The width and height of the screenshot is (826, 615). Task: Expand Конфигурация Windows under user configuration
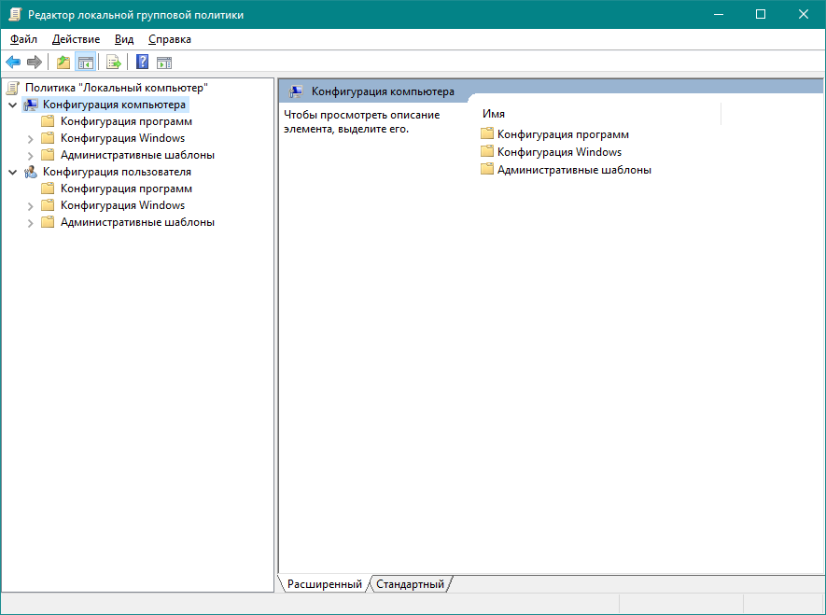[x=30, y=206]
